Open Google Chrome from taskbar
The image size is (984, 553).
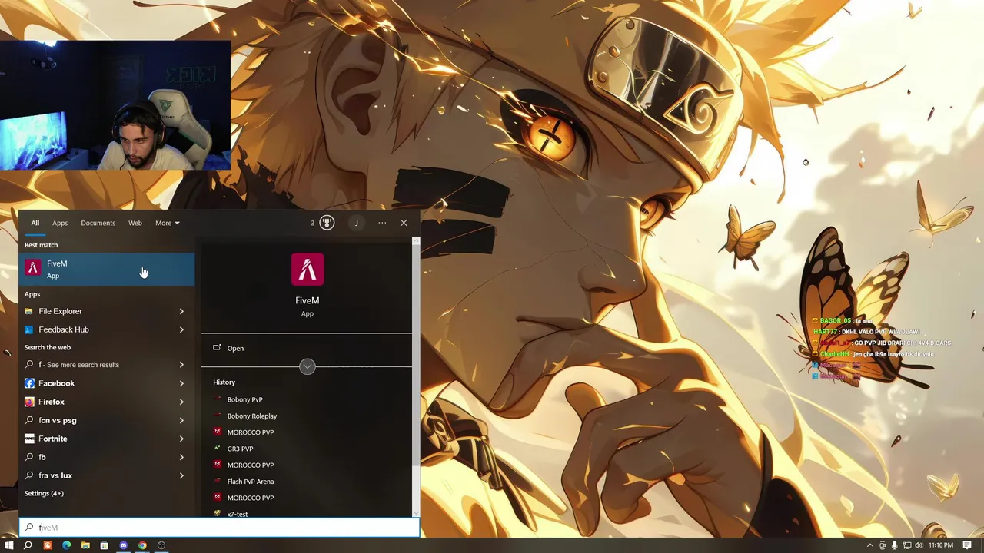(x=142, y=545)
